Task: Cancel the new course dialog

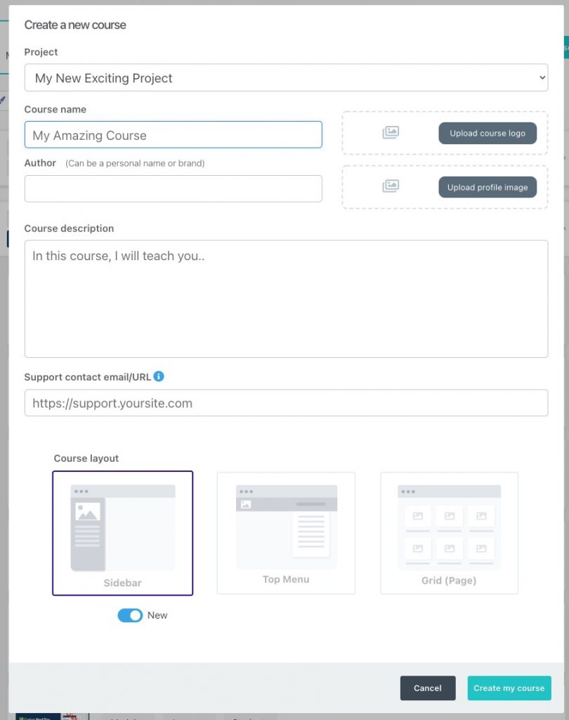Action: point(428,688)
